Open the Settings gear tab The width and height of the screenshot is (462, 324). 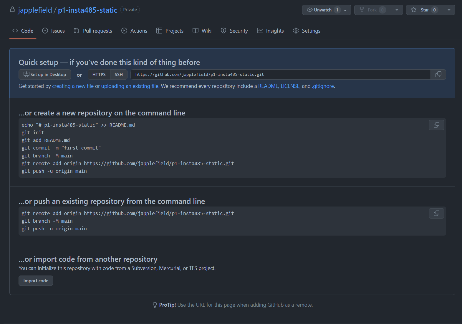307,31
